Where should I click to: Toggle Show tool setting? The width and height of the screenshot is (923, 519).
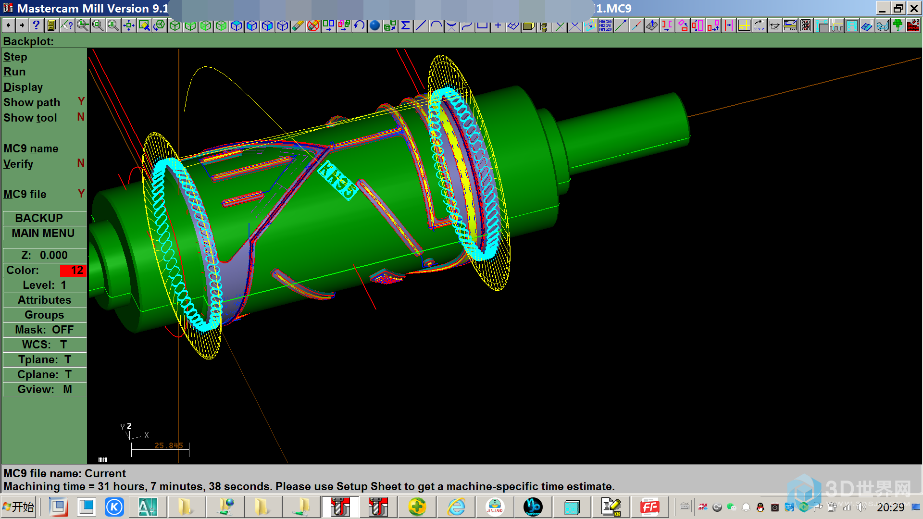[x=44, y=118]
